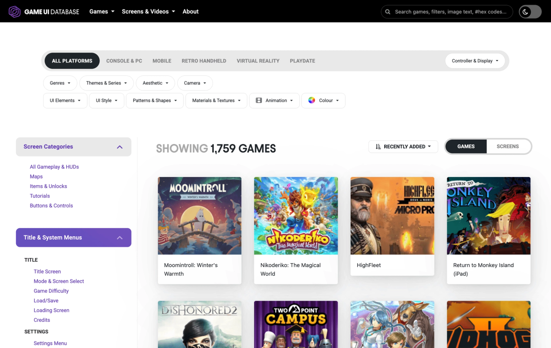Go to the About page
The width and height of the screenshot is (551, 348).
pos(190,12)
